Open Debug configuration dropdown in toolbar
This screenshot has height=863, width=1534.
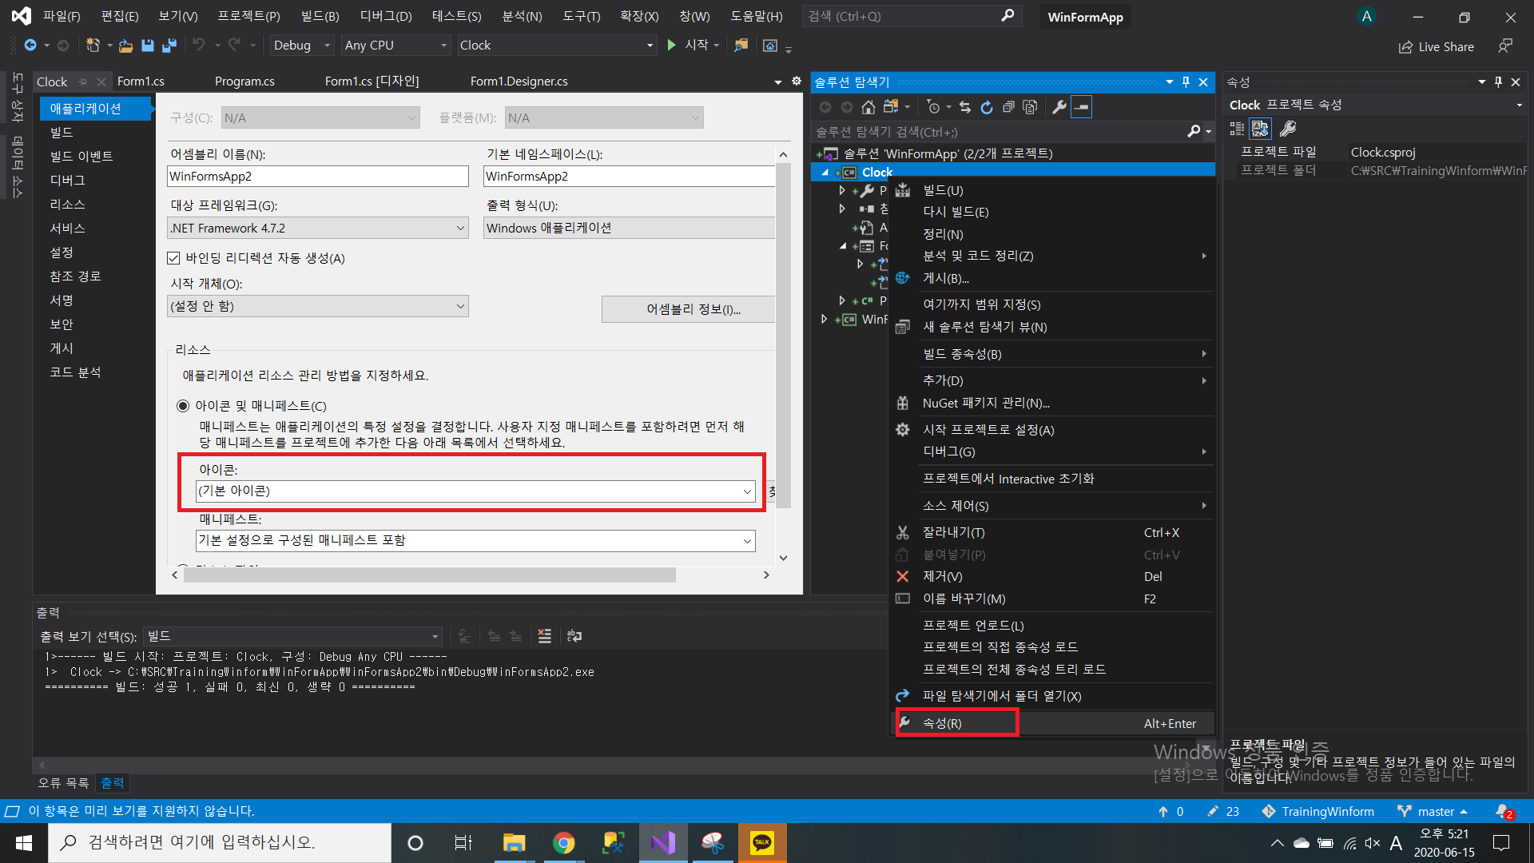pyautogui.click(x=302, y=46)
